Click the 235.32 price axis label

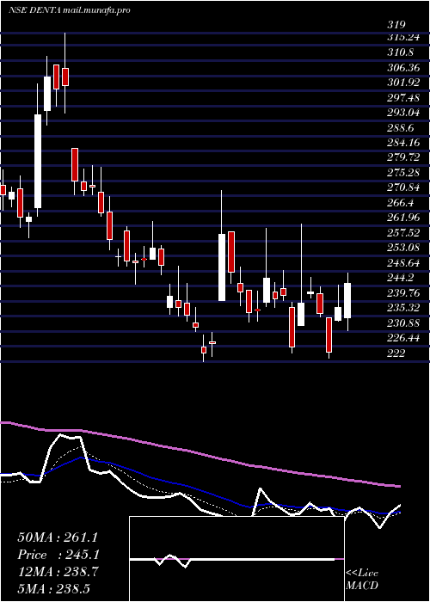(403, 308)
